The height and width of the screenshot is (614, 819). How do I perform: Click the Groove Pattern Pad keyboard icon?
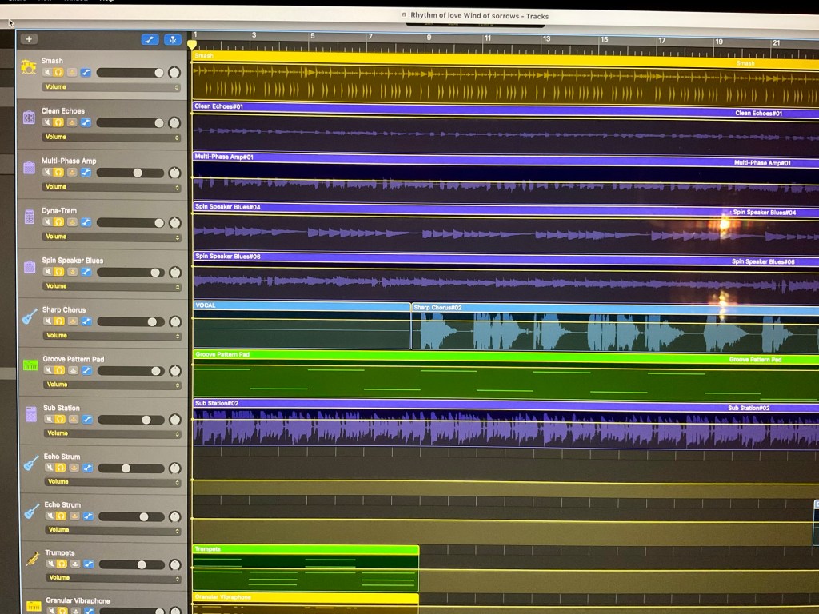30,365
